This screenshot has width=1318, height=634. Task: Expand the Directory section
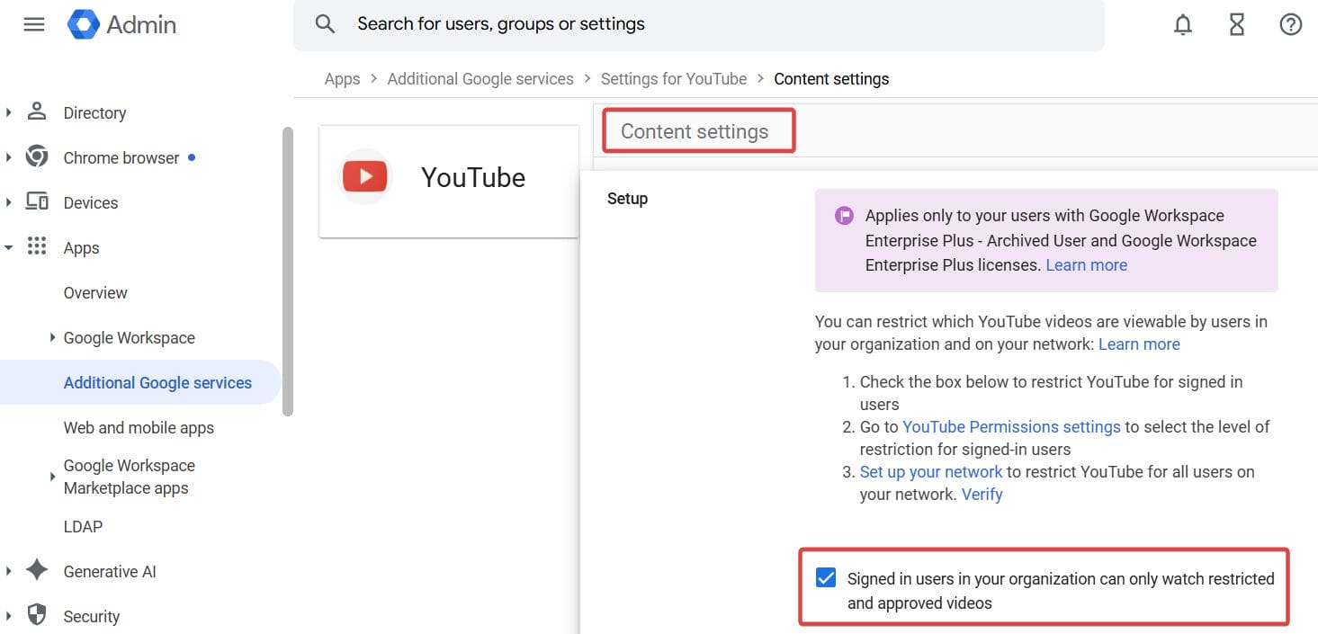[8, 112]
